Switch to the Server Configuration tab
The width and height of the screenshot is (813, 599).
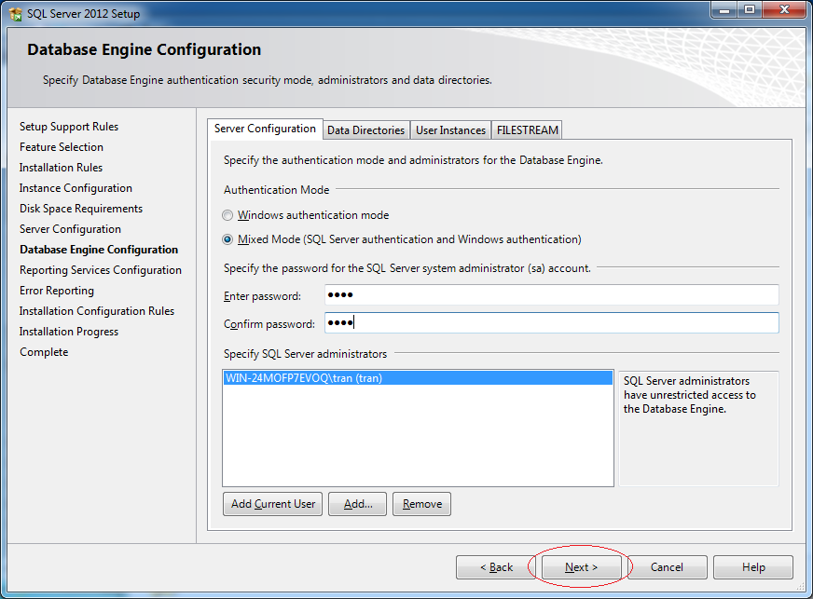click(x=265, y=129)
